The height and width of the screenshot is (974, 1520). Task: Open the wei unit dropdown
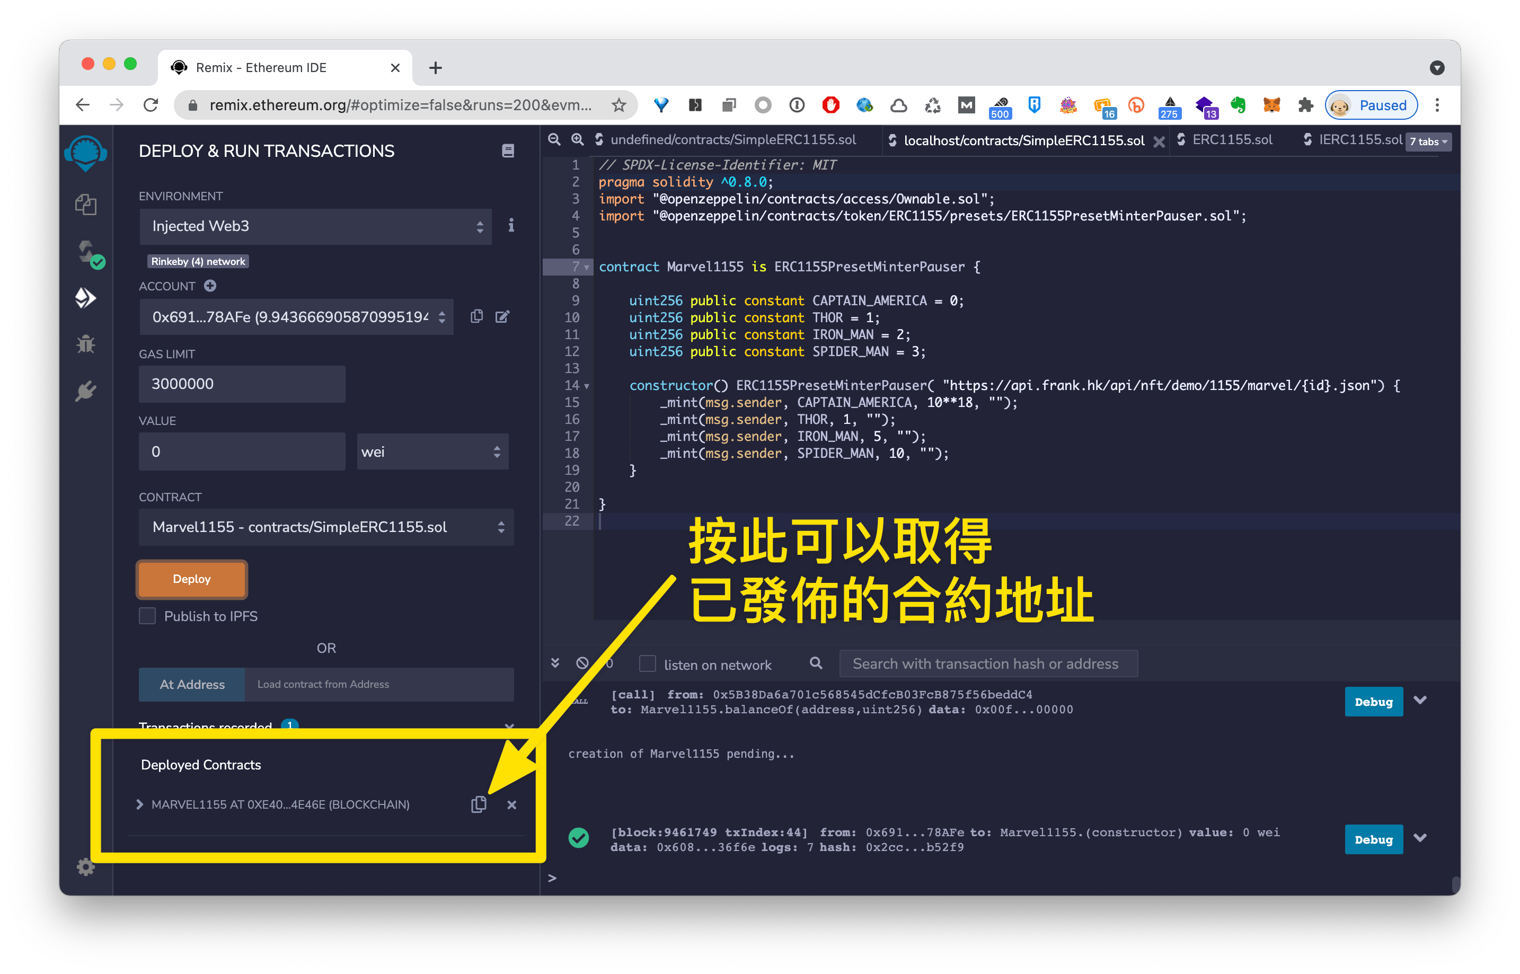coord(432,451)
